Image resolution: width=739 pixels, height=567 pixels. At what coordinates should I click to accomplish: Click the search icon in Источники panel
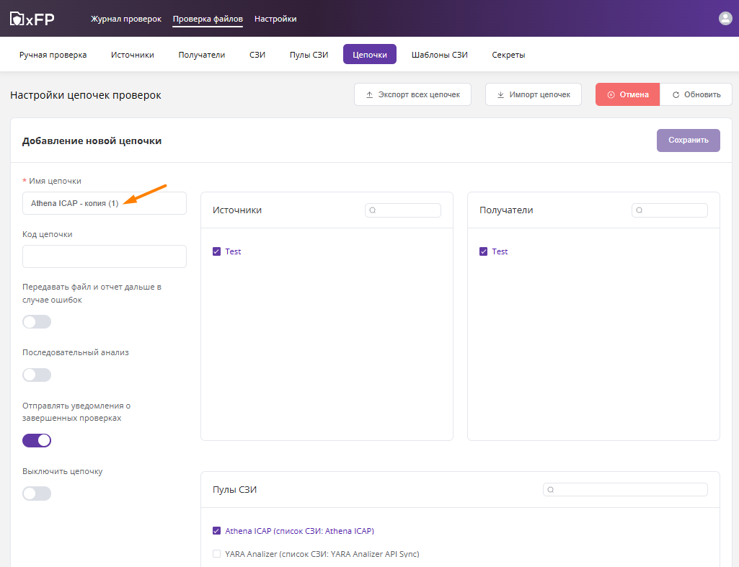[x=372, y=210]
